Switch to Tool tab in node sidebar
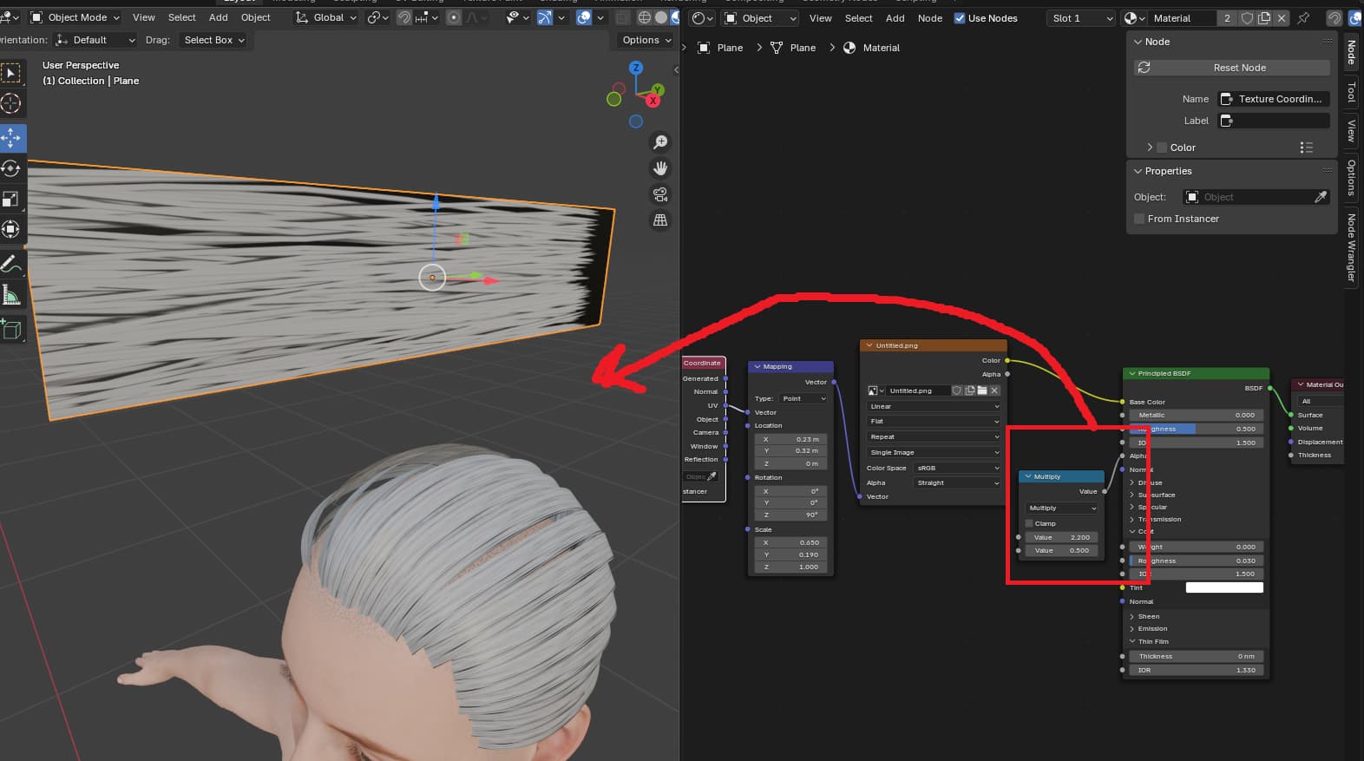The width and height of the screenshot is (1364, 761). tap(1351, 91)
